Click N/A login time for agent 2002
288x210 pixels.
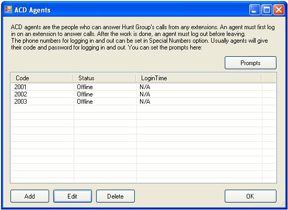point(145,94)
